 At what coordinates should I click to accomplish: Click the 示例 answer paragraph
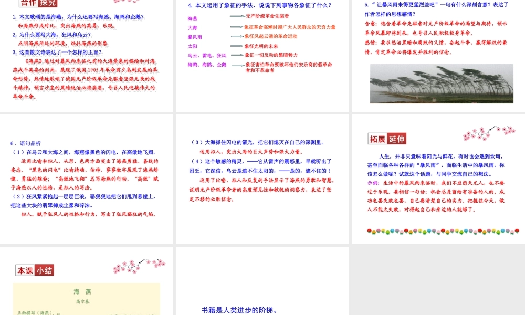436,196
